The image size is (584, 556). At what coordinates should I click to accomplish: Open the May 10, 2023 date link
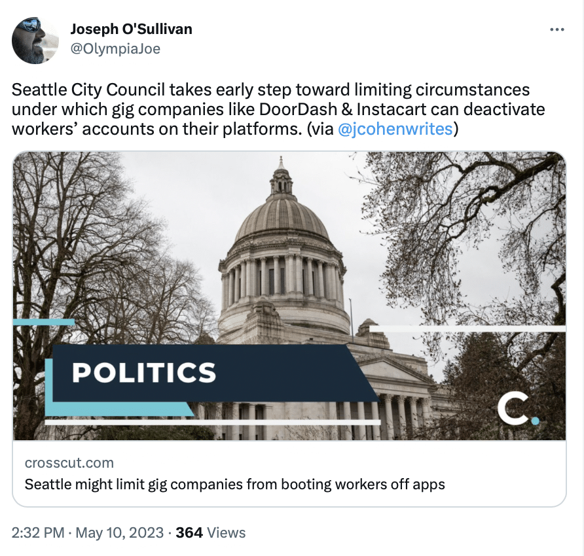pyautogui.click(x=120, y=532)
